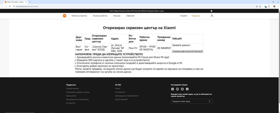Open Мобилни устройства menu
The height and width of the screenshot is (113, 280).
click(x=79, y=16)
